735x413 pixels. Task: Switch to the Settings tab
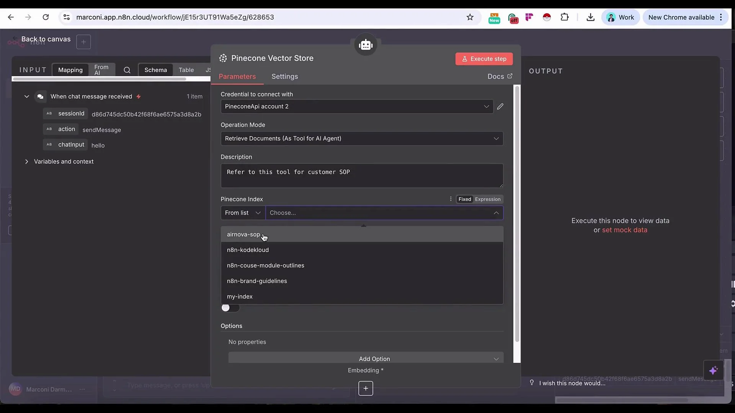[x=285, y=76]
